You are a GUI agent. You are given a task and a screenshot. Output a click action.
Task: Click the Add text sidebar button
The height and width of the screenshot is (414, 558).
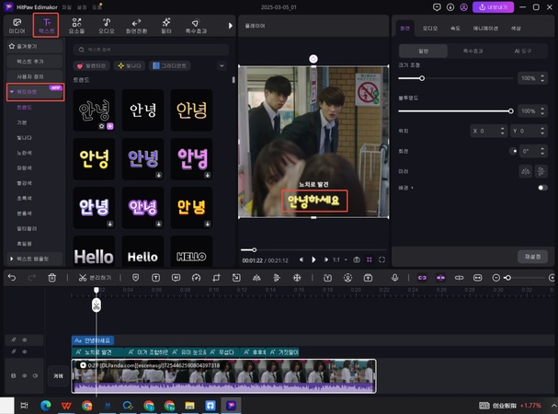[35, 62]
